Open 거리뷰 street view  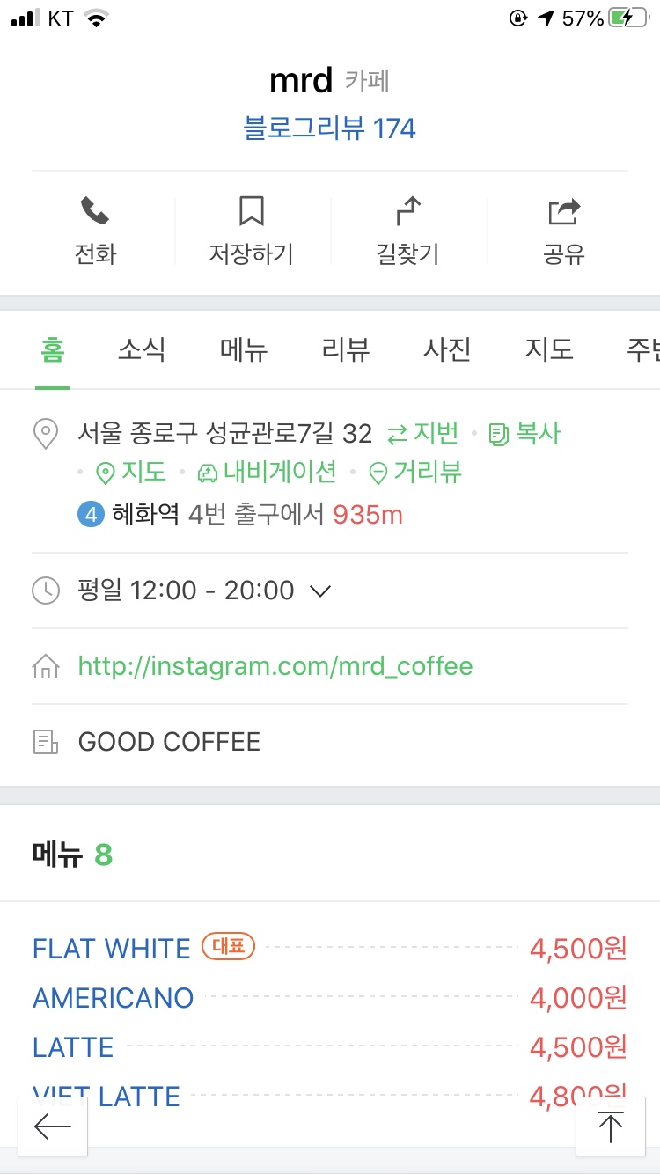(415, 473)
